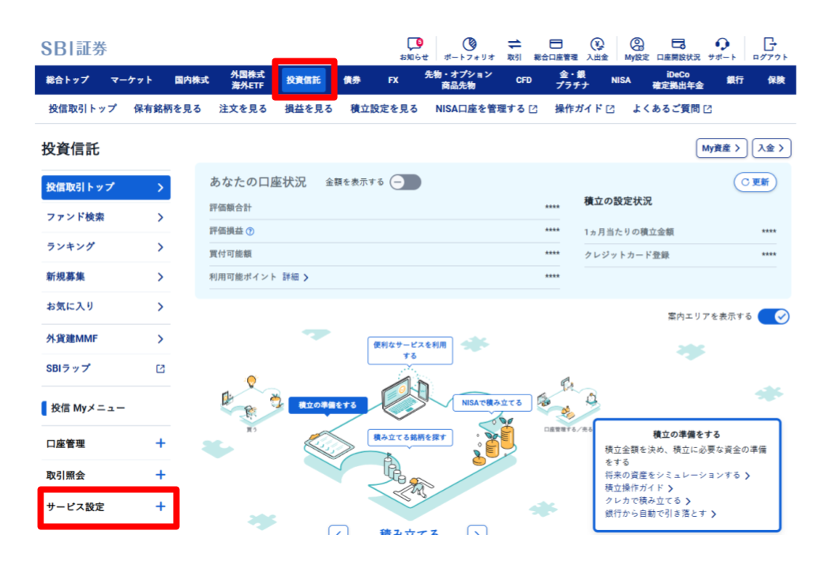
Task: Open 投信取引トップ in the submenu bar
Action: tap(82, 108)
